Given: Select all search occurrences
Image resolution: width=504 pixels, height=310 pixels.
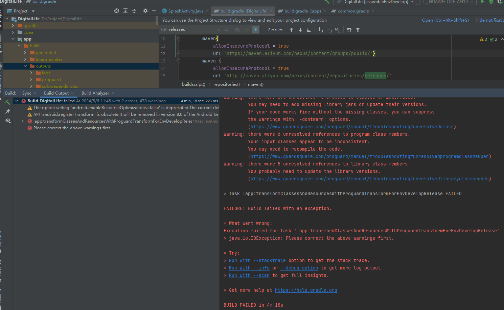Looking at the screenshot, I should point(338,30).
